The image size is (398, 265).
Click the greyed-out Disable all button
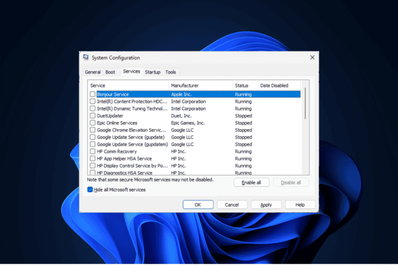point(291,182)
